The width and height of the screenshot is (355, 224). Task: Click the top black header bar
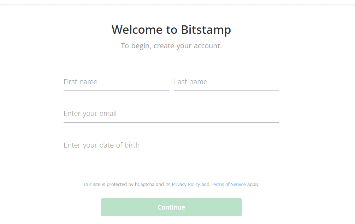[x=177, y=2]
